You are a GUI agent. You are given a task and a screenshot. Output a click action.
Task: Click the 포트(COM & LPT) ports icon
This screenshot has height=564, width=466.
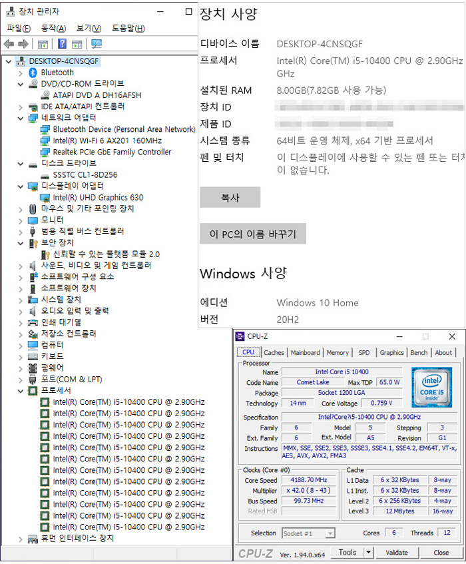click(x=33, y=380)
